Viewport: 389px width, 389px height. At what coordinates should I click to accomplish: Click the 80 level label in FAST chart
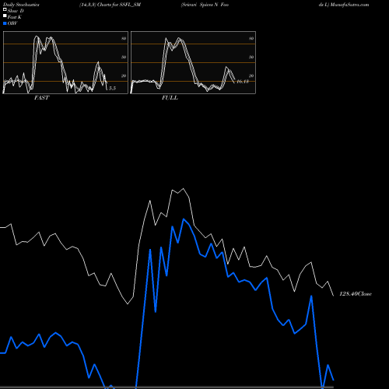(x=124, y=38)
